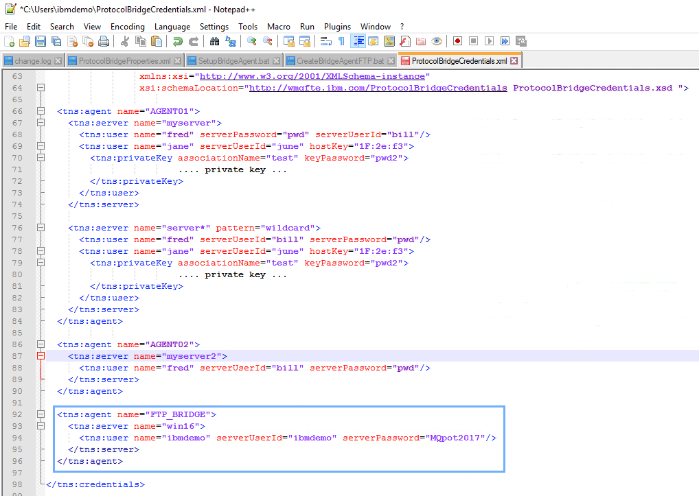This screenshot has height=496, width=699.
Task: Toggle show all characters pilcrow icon
Action: tap(341, 41)
